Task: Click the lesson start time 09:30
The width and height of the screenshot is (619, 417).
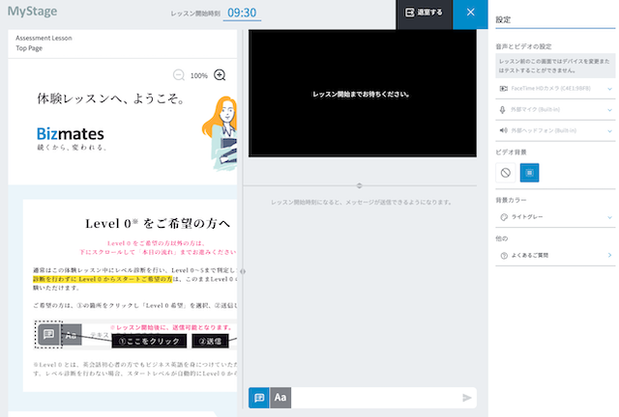Action: [x=242, y=13]
